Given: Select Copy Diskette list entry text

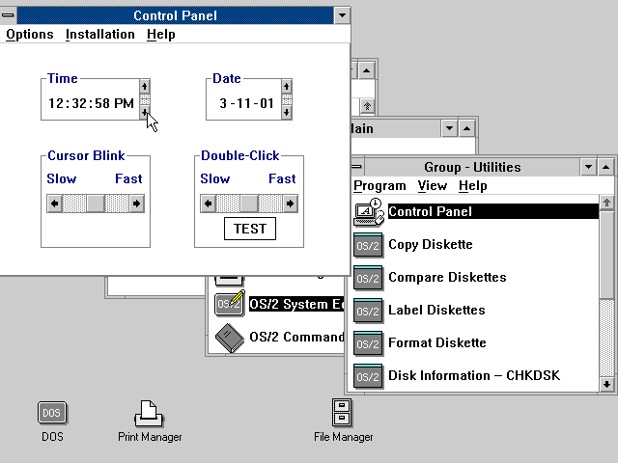Looking at the screenshot, I should click(x=431, y=244).
